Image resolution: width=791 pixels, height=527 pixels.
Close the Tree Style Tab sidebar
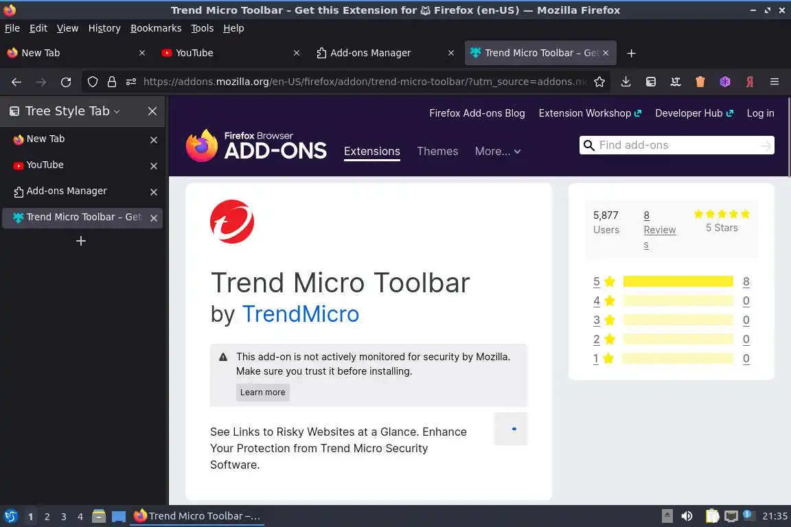coord(152,111)
